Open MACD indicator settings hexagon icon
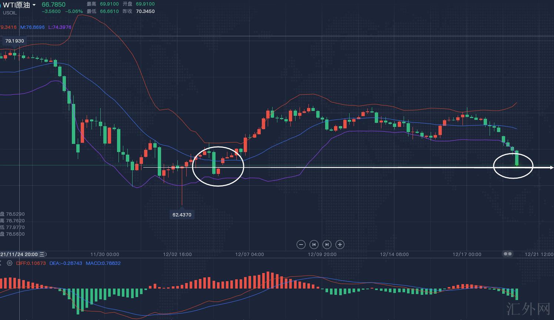554x320 pixels. [10, 263]
